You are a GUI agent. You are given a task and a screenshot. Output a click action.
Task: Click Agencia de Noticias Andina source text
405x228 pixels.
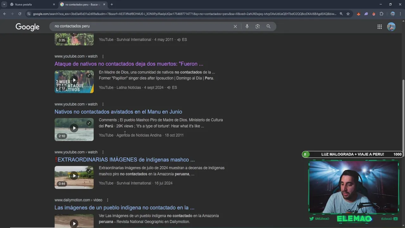(139, 135)
